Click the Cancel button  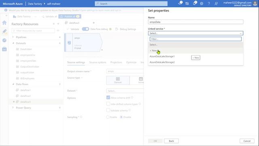[247, 141]
